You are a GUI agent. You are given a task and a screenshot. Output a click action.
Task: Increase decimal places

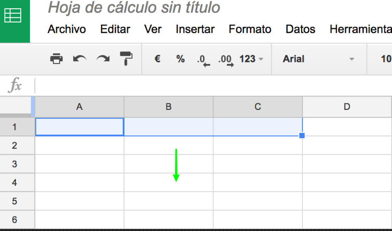[x=226, y=60]
